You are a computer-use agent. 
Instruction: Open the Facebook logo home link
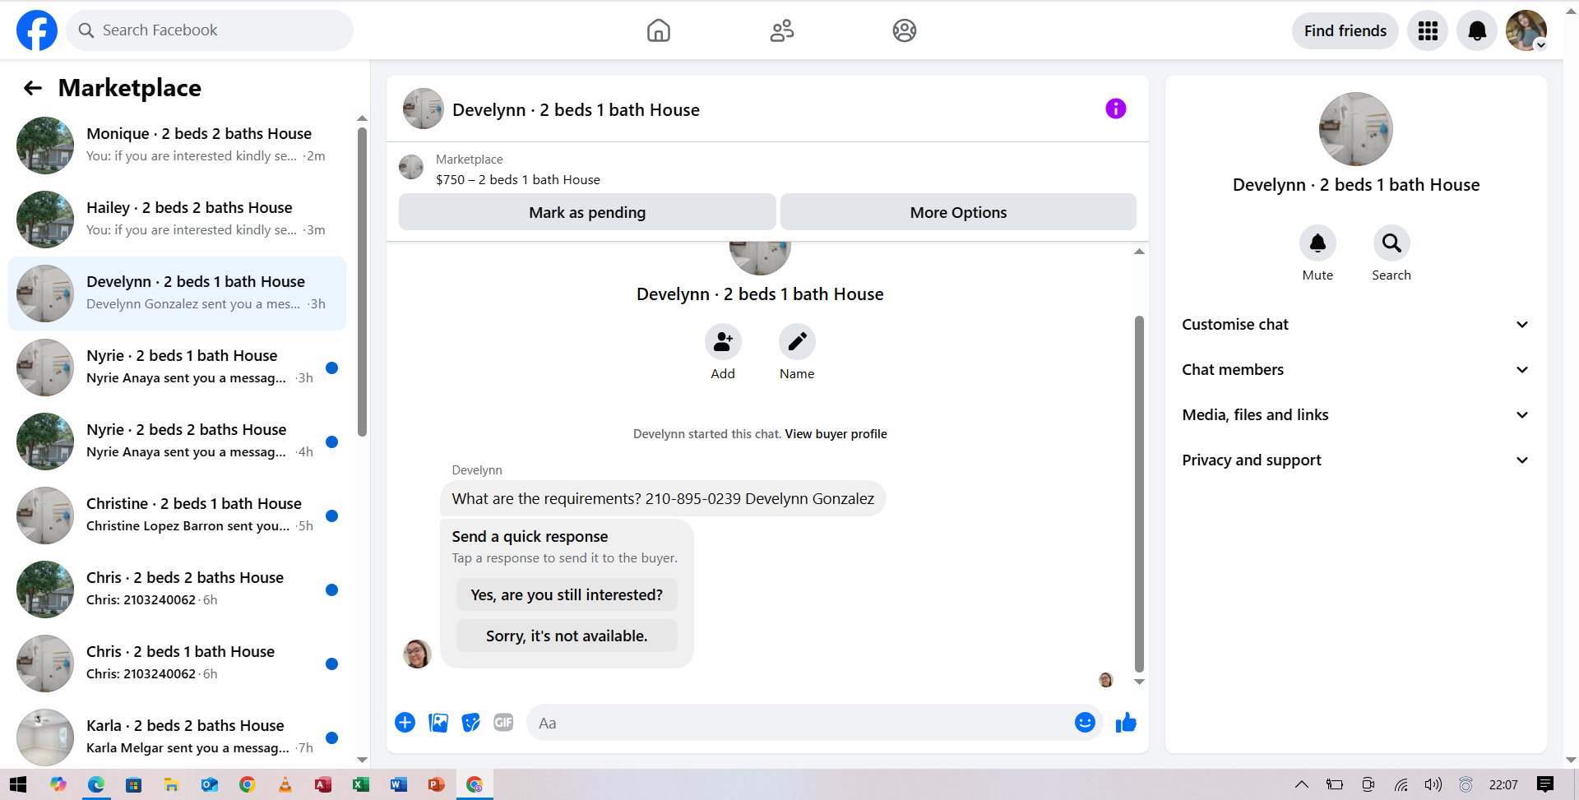[37, 30]
